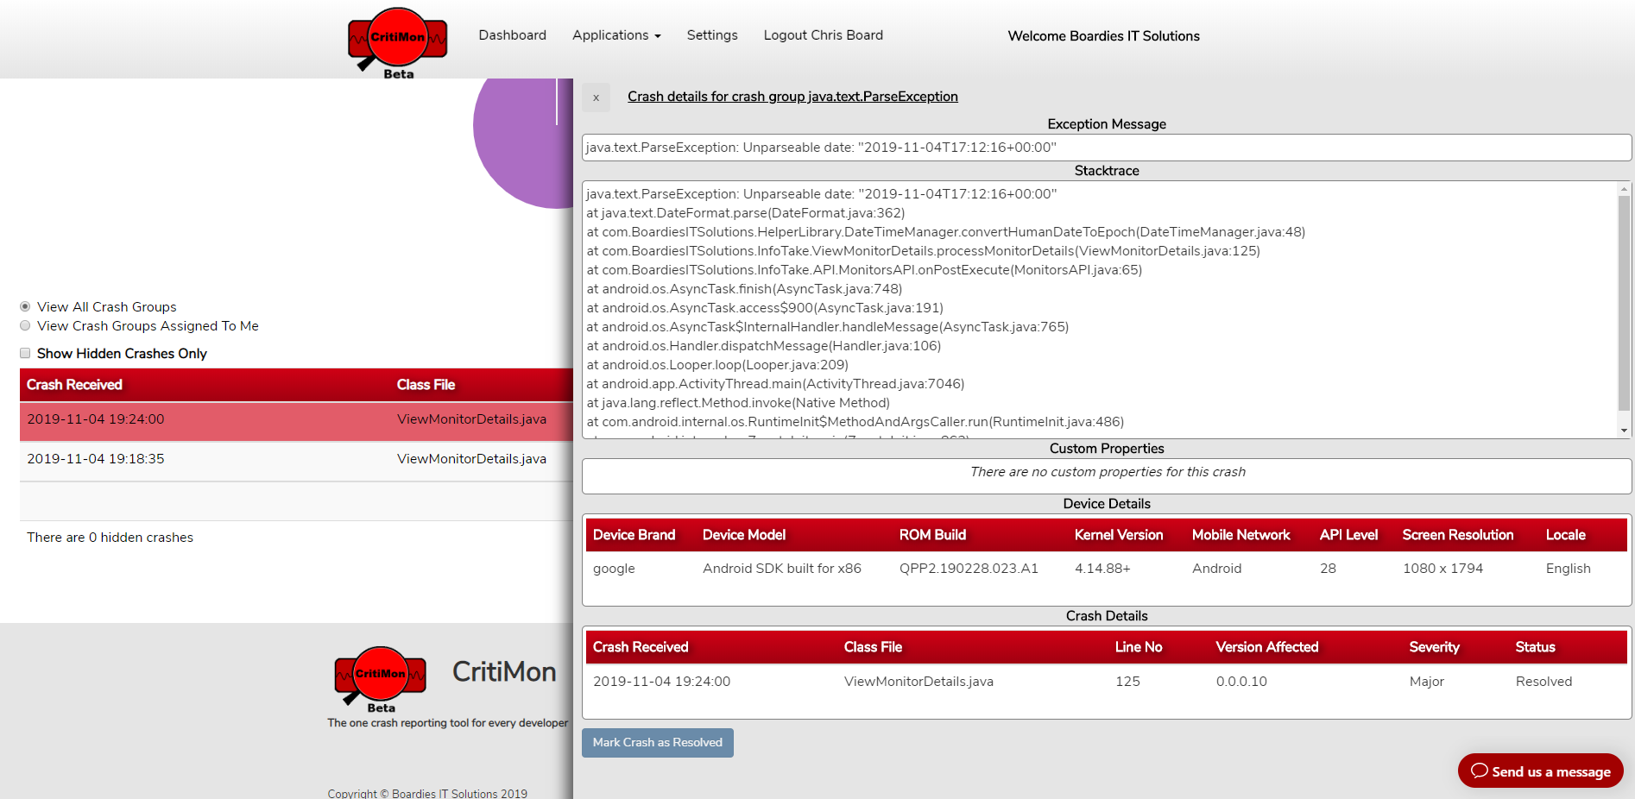The height and width of the screenshot is (799, 1635).
Task: Expand the Applications dropdown menu
Action: [616, 35]
